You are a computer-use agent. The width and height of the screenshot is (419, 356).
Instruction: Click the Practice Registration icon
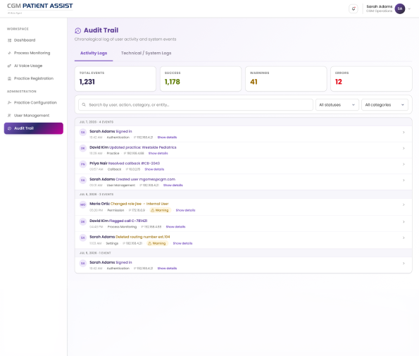pyautogui.click(x=9, y=79)
